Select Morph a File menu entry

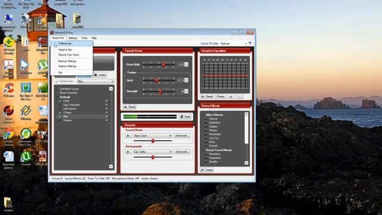coord(72,50)
